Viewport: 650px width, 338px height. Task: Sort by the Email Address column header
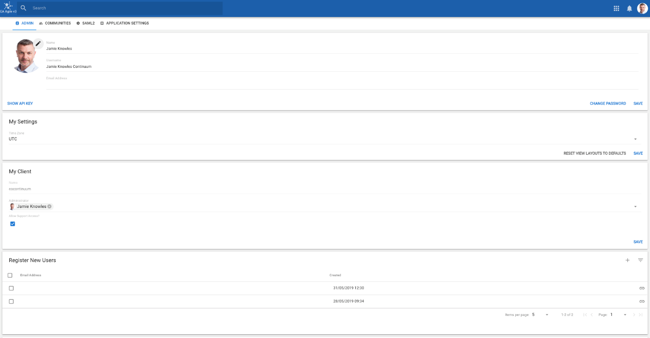pyautogui.click(x=31, y=275)
